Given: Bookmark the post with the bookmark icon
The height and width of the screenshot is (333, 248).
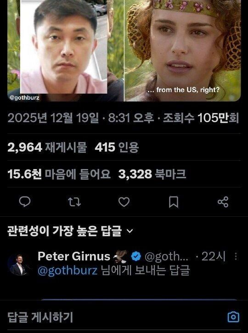Looking at the screenshot, I should (174, 202).
